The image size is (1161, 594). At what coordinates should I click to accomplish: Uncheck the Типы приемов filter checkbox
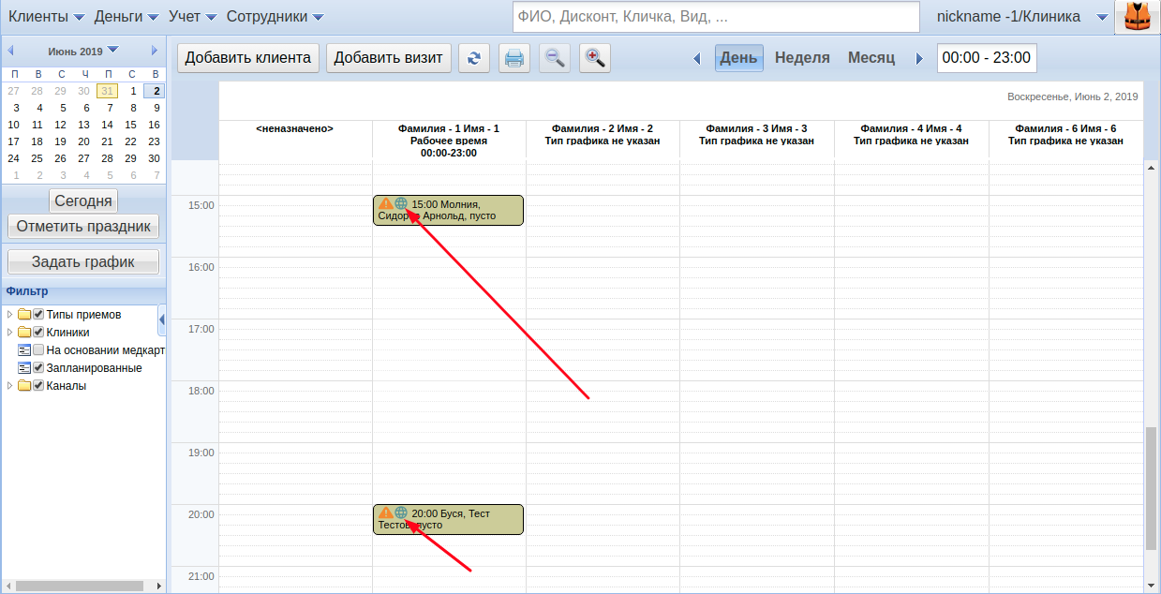point(38,315)
